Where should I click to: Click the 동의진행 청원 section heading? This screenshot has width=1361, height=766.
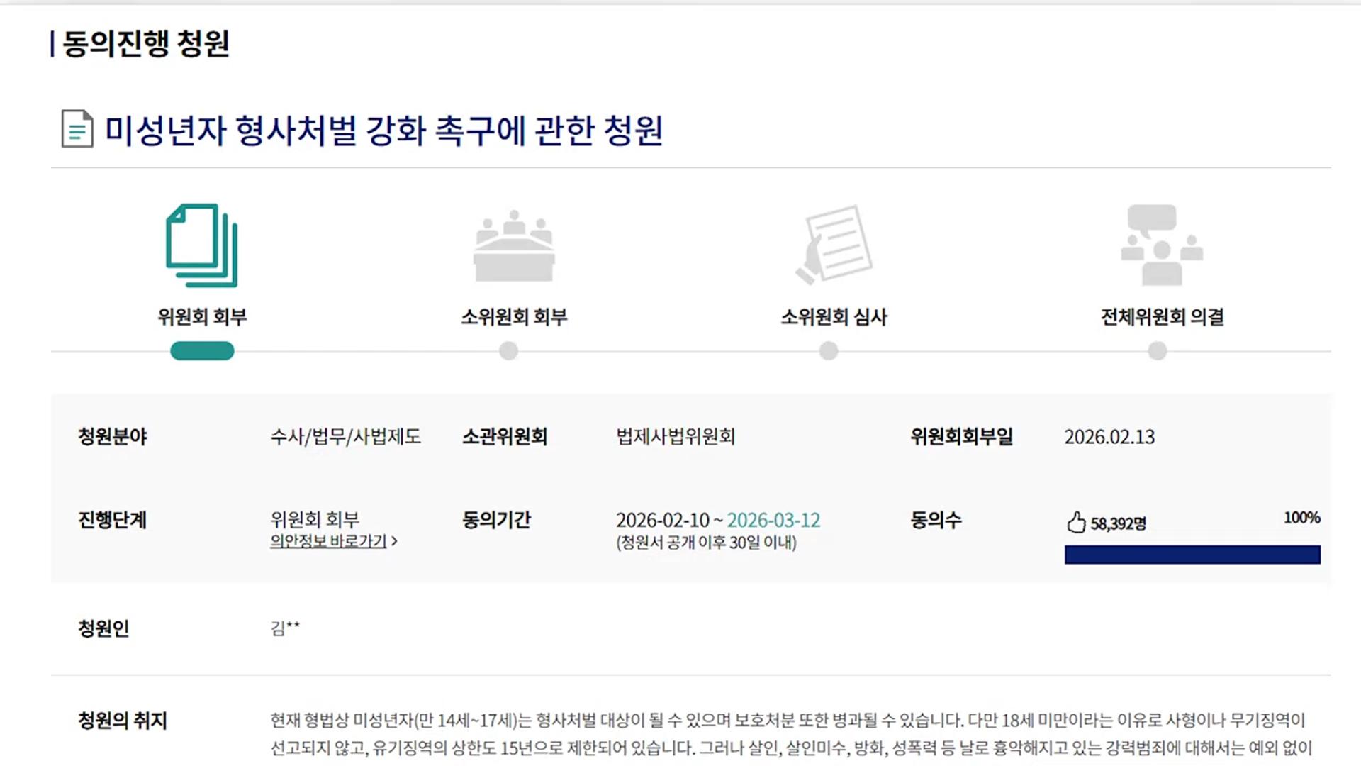tap(146, 44)
